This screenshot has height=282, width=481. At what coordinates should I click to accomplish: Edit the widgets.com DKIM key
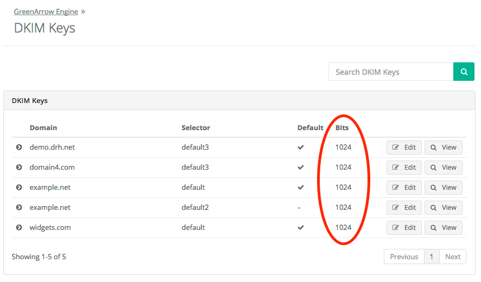404,228
